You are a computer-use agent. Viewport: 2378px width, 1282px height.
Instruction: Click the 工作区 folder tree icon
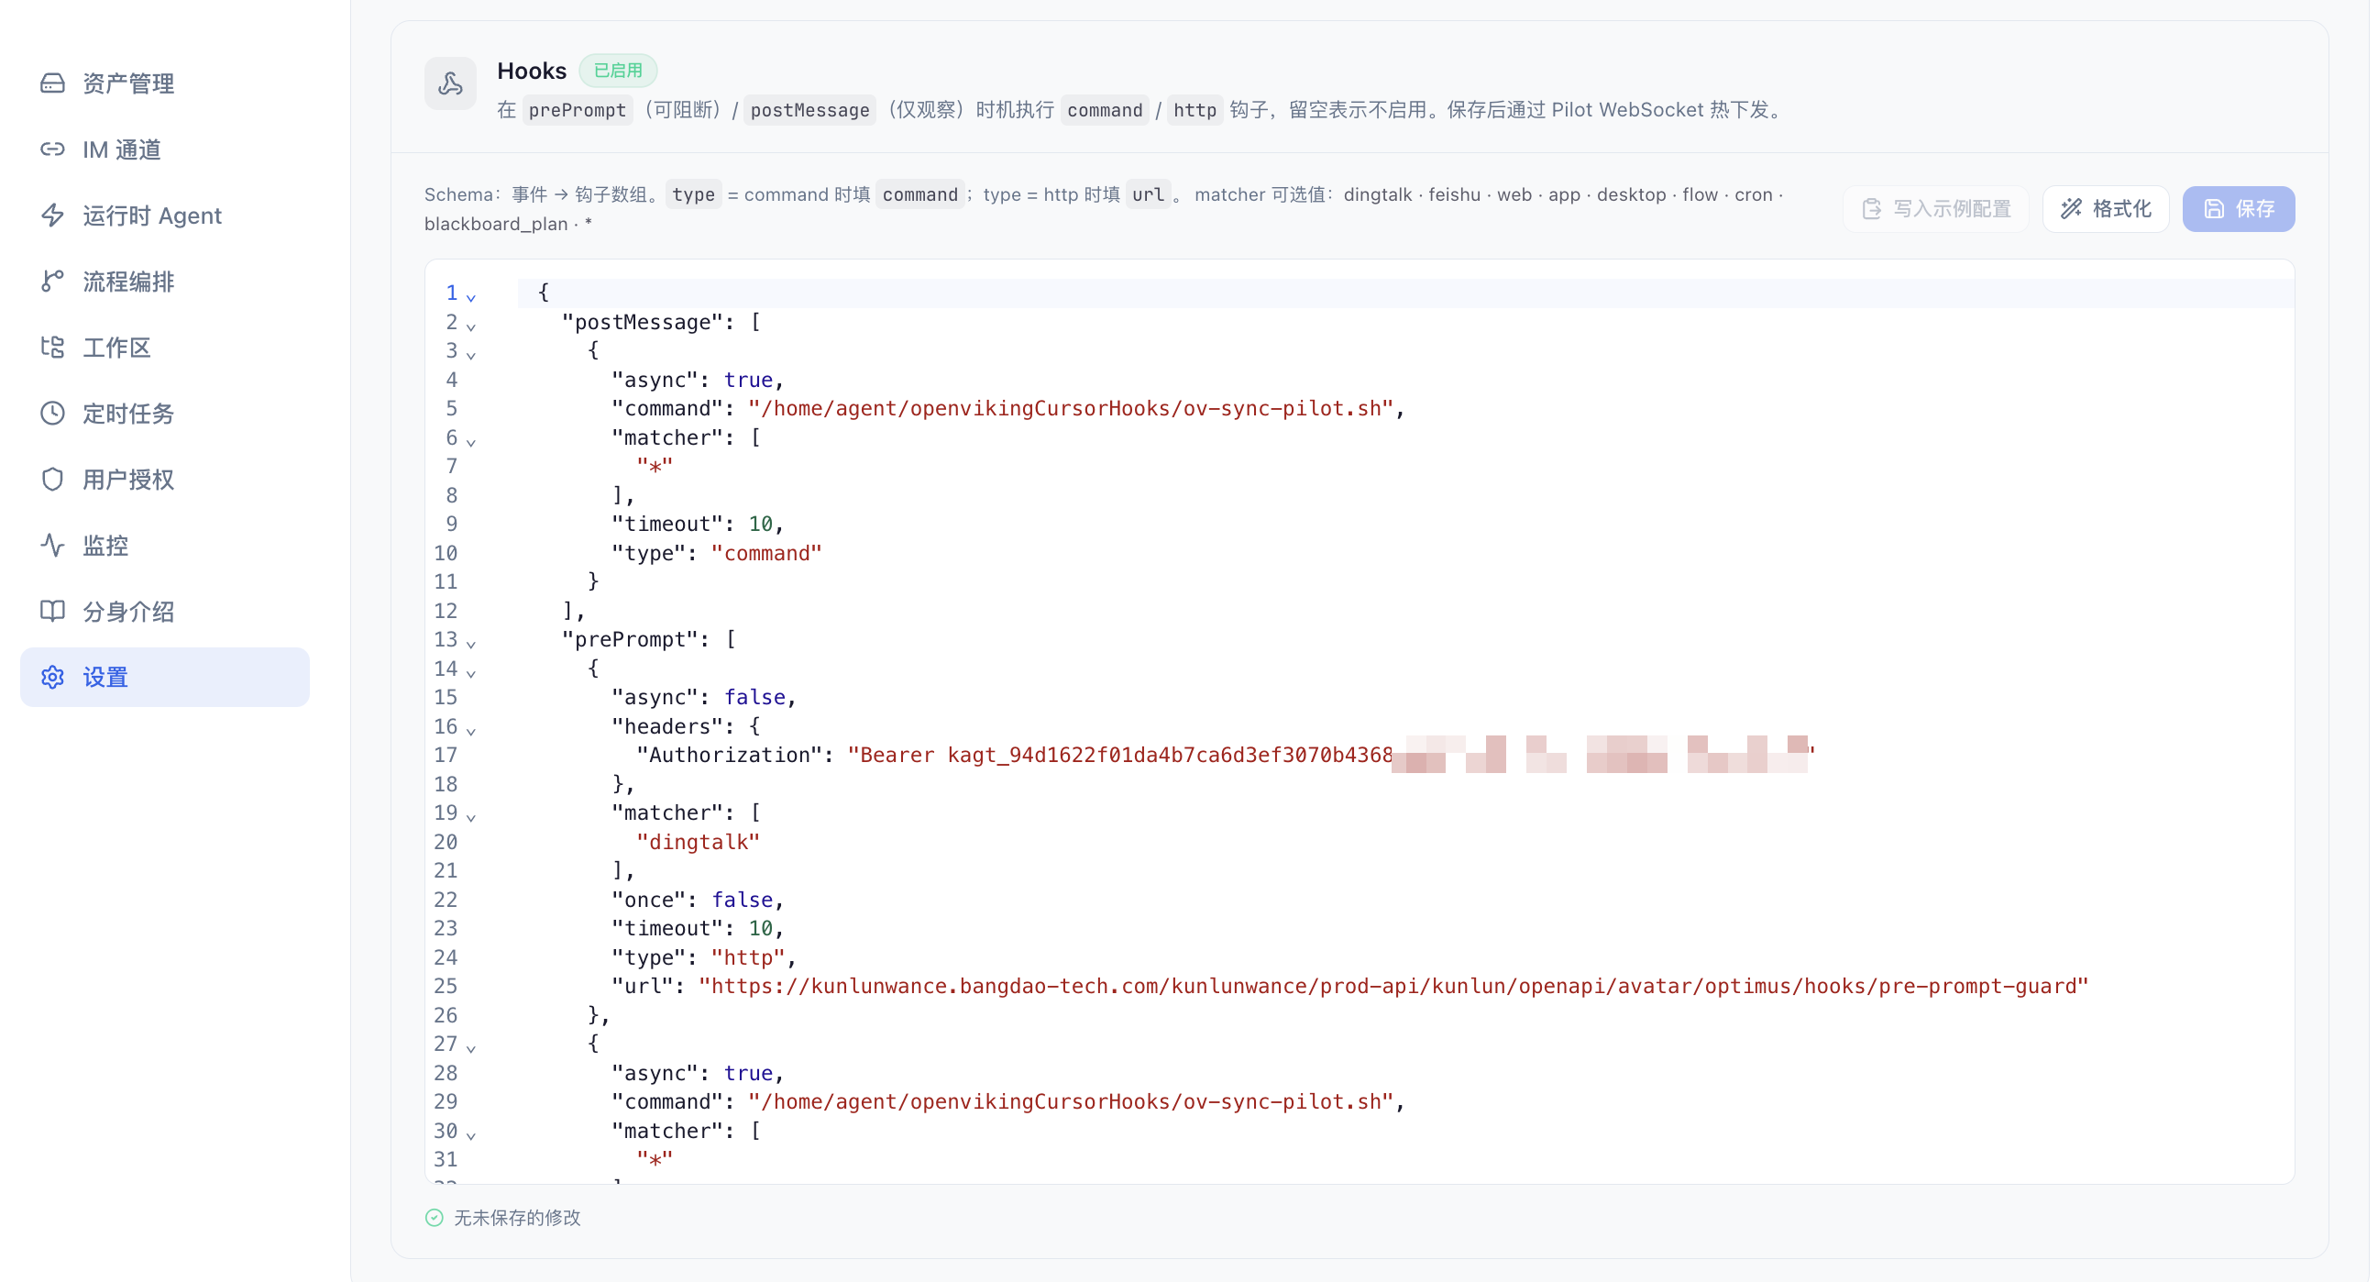[x=52, y=348]
